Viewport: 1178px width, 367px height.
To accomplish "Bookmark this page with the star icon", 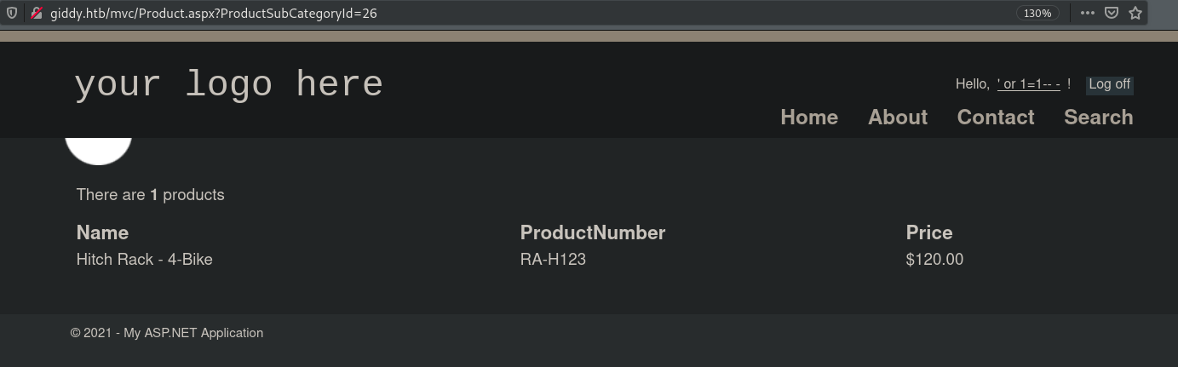I will point(1135,13).
